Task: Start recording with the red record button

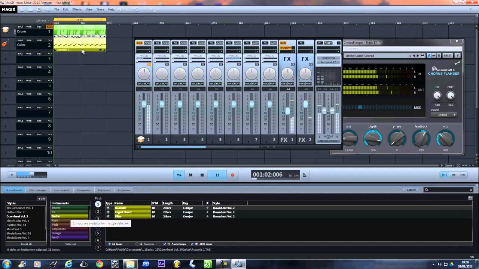Action: [x=232, y=175]
